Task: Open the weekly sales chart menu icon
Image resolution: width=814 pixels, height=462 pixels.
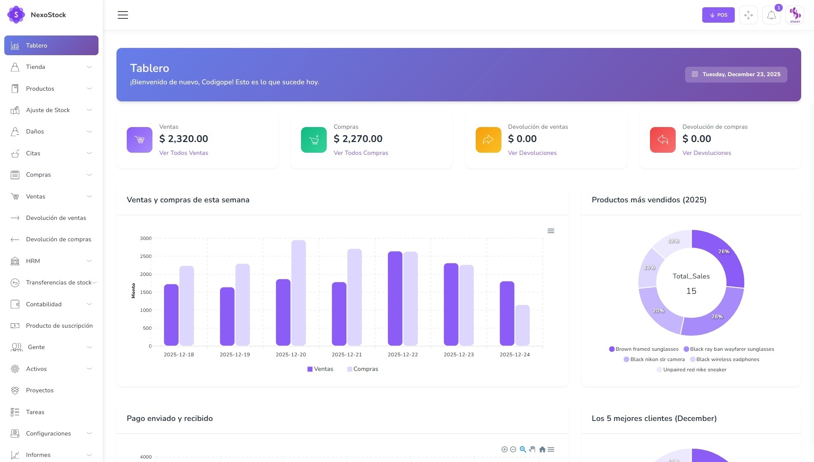Action: pos(551,231)
